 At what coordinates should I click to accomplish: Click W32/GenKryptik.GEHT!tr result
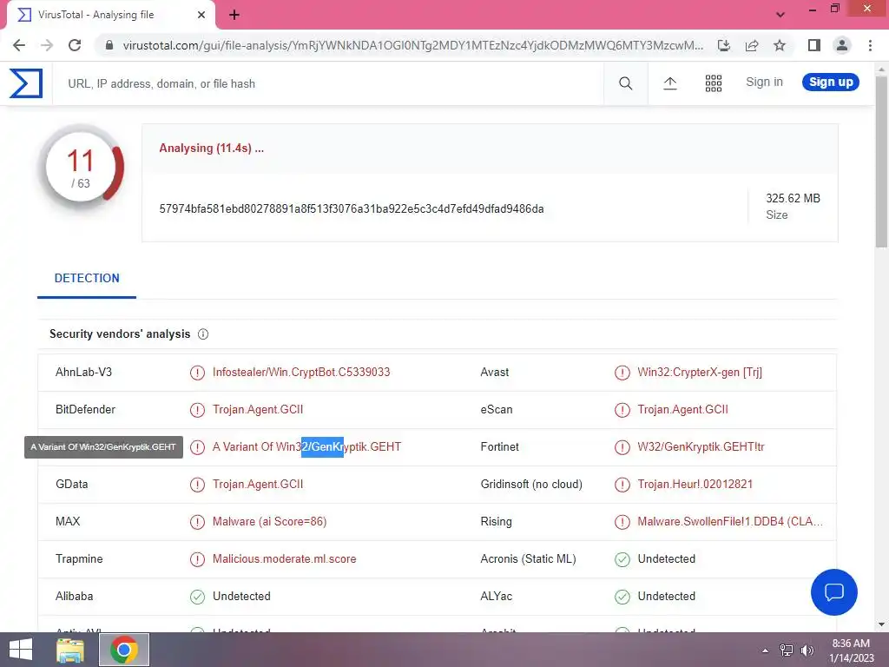pos(701,447)
